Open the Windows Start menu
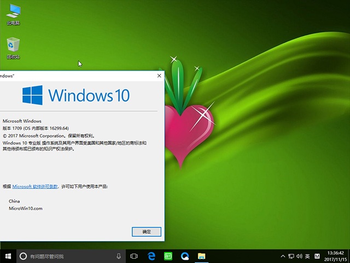The height and width of the screenshot is (263, 350). point(8,256)
